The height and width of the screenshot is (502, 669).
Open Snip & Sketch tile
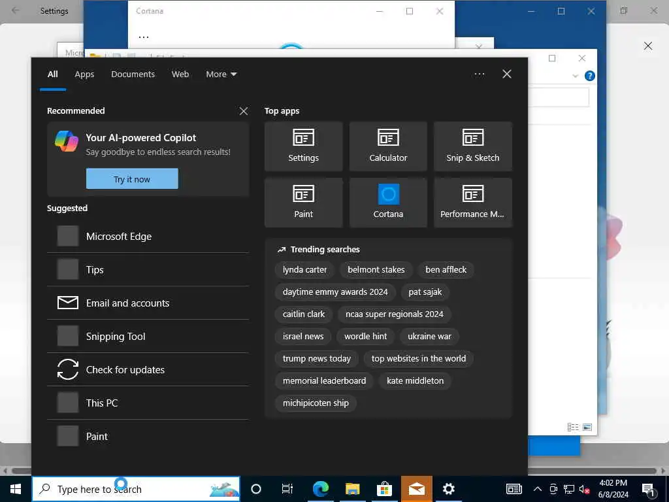(473, 146)
